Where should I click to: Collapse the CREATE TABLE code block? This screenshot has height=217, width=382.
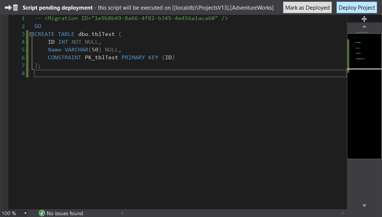(32, 34)
